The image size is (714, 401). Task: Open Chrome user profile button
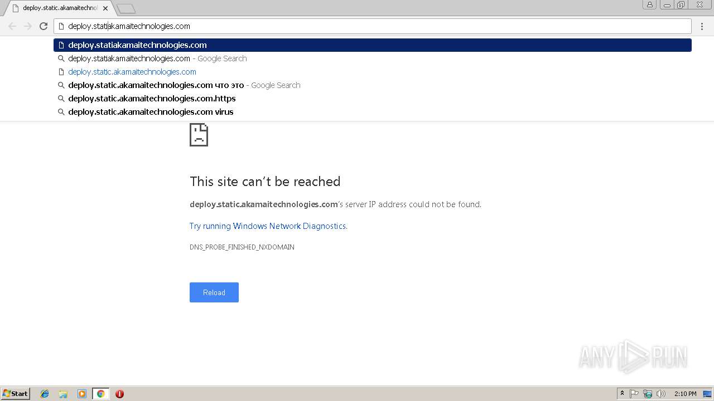point(649,4)
